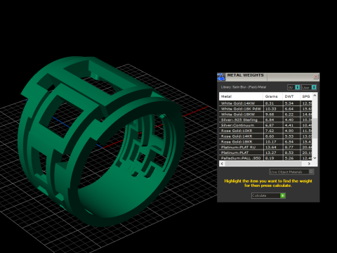This screenshot has width=337, height=253.
Task: Toggle the User library button
Action: pos(309,87)
